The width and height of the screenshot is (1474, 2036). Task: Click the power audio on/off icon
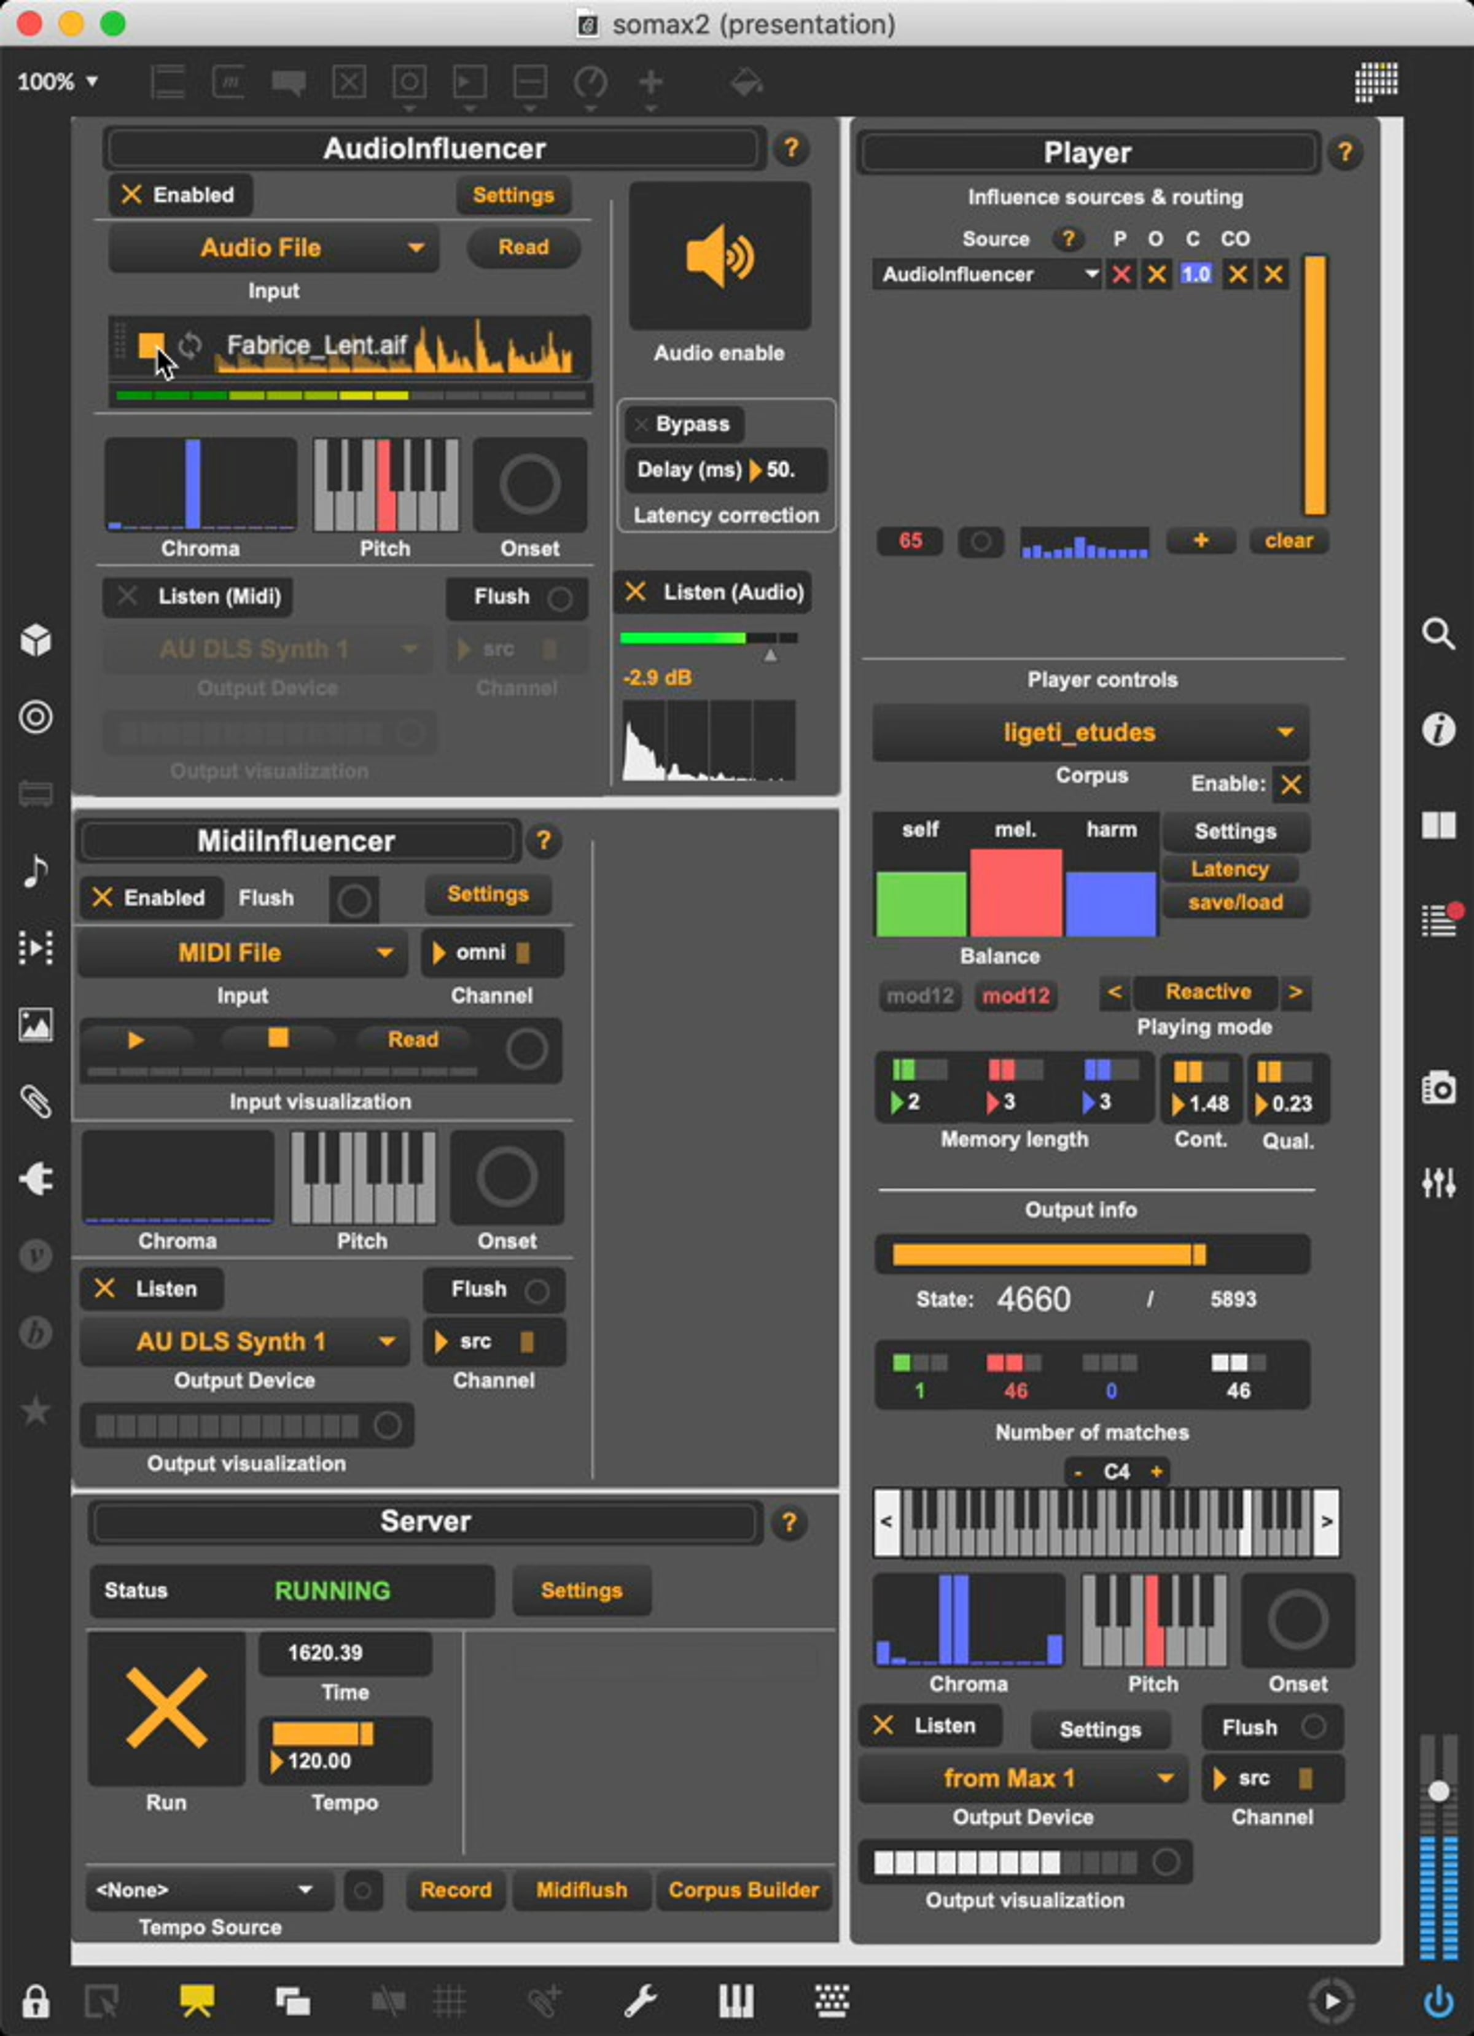[x=1438, y=2001]
